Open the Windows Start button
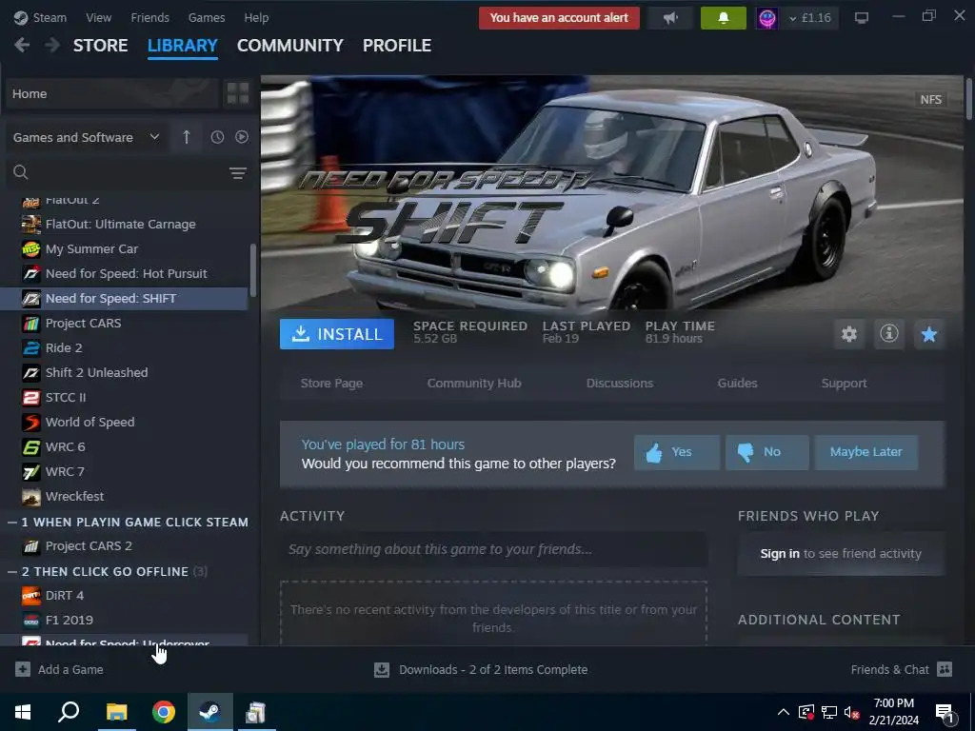Screen dimensions: 975x731 tap(23, 712)
